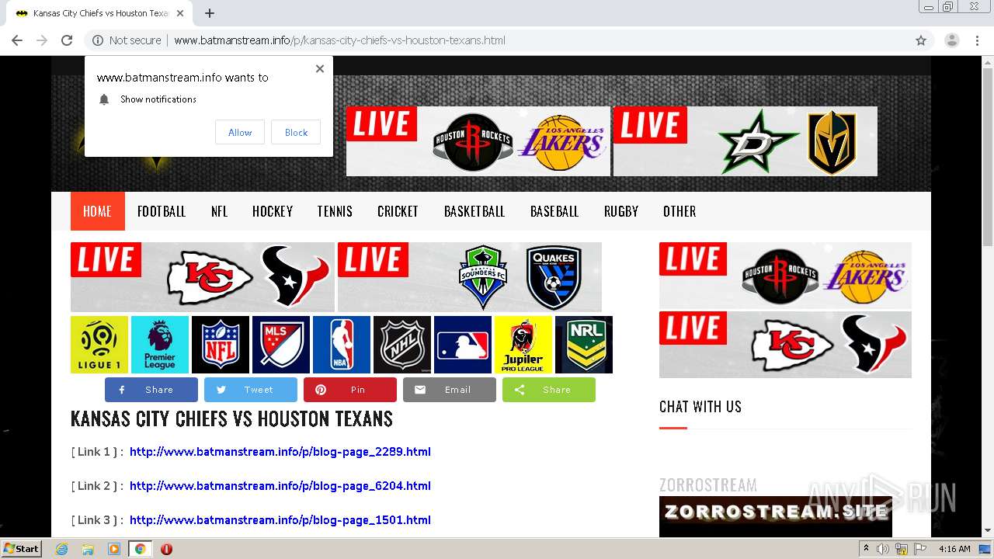994x559 pixels.
Task: Open Sounders vs Quakes live banner
Action: point(470,277)
